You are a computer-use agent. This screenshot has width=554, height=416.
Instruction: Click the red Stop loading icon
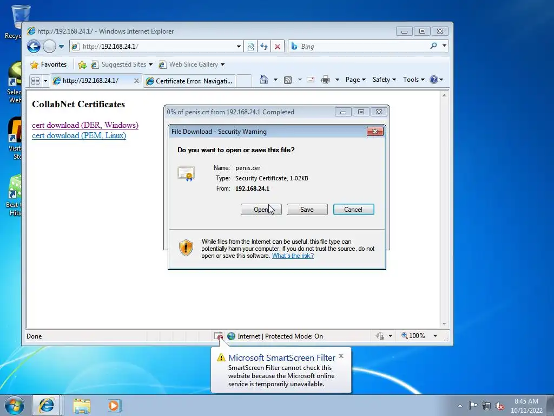click(278, 47)
